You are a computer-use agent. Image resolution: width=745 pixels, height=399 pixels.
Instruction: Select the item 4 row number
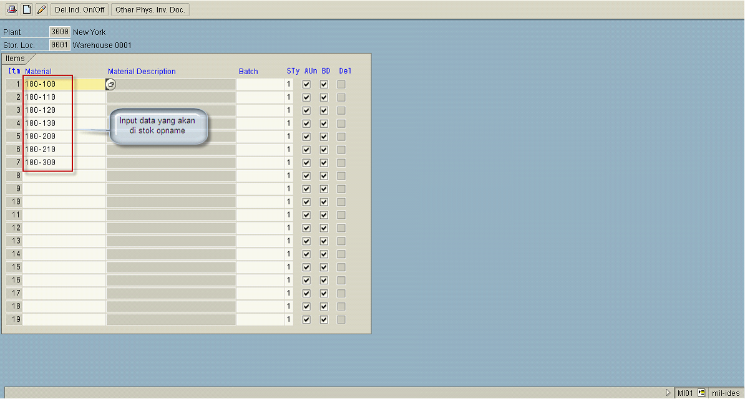tap(14, 123)
